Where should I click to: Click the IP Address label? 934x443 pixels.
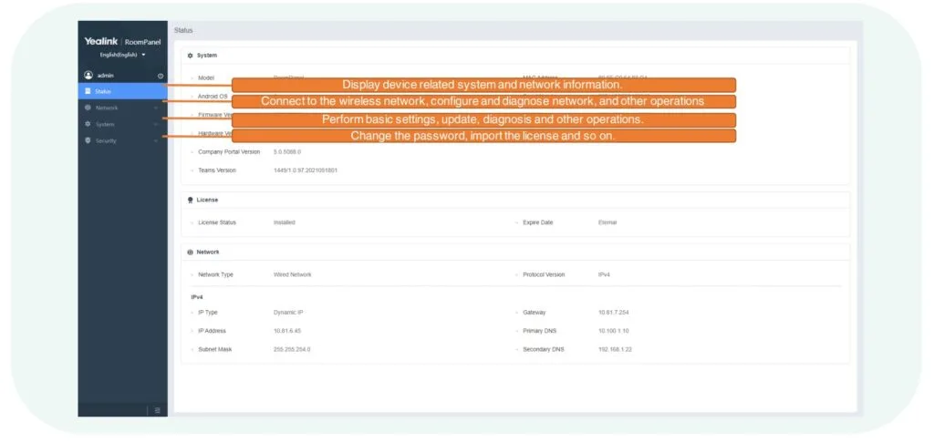coord(212,331)
